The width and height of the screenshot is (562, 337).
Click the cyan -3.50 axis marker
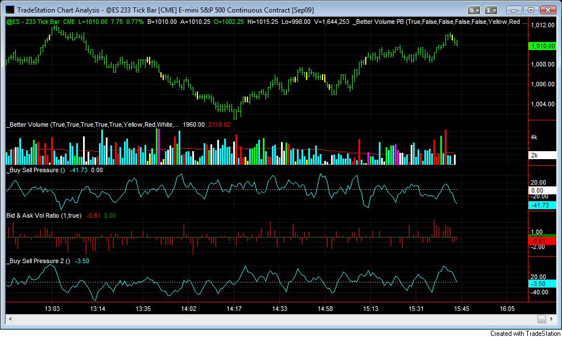[x=543, y=284]
